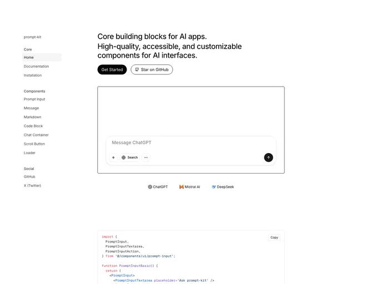382x284 pixels.
Task: Click the plus icon in prompt input
Action: click(113, 158)
